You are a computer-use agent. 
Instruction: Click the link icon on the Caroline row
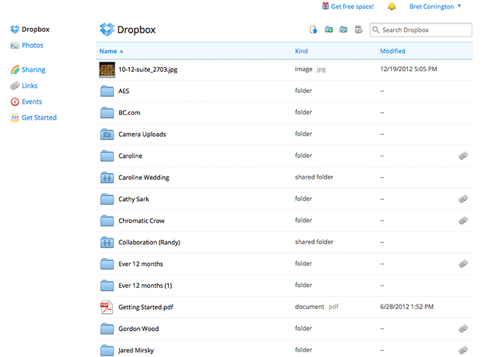[463, 156]
